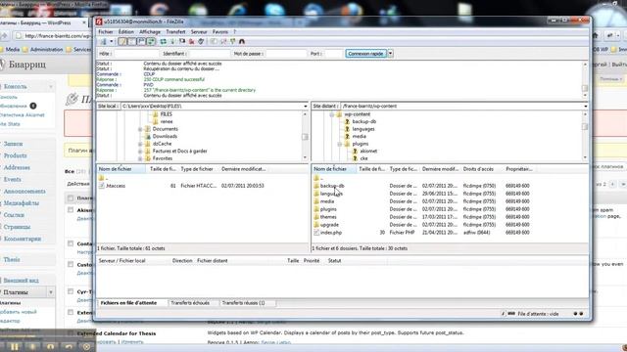Select the media folder in remote file list
The width and height of the screenshot is (627, 352).
(327, 201)
